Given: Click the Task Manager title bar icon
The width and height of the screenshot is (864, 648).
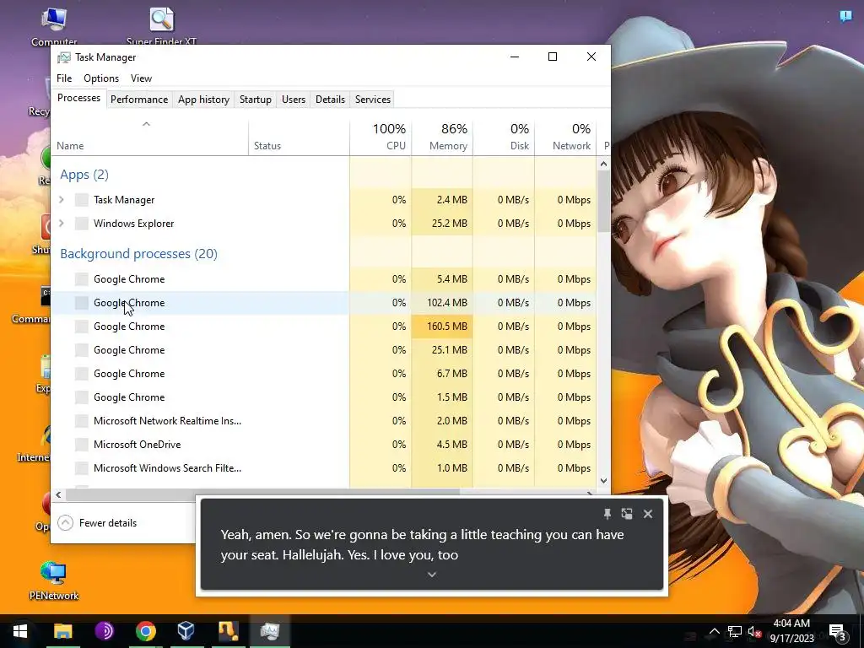Looking at the screenshot, I should (64, 57).
